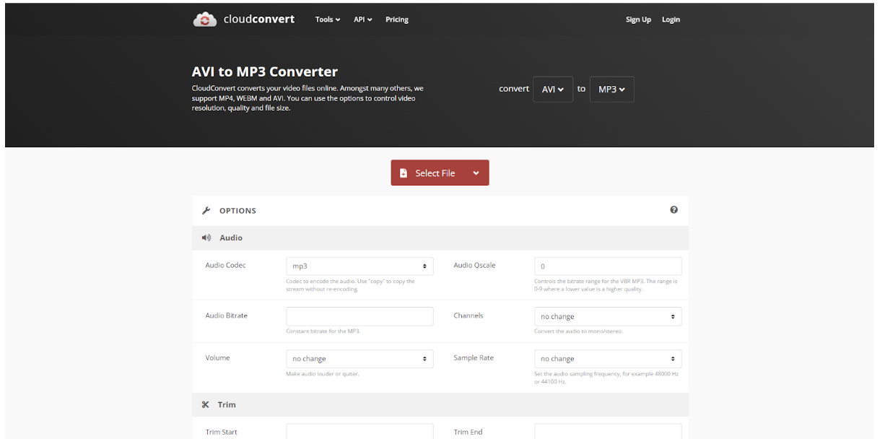Screen dimensions: 885x439
Task: Click the 'Controls the bitrate range' hint
Action: pos(606,284)
